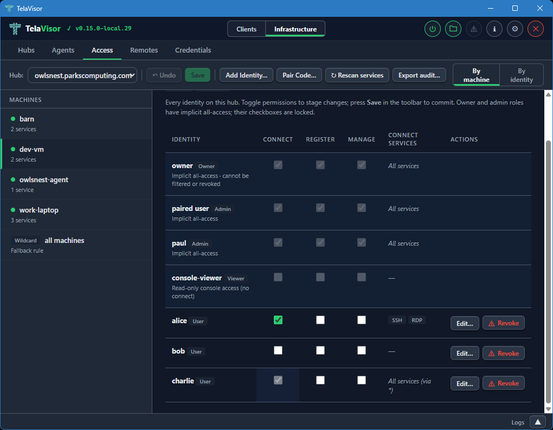Click alice's SSH service tag
Screen dimensions: 553x430
click(397, 320)
